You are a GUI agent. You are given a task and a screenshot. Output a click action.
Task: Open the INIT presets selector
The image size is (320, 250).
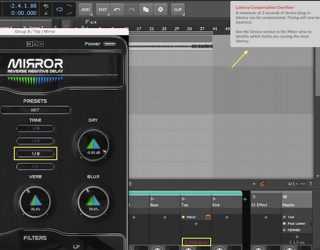coord(35,110)
